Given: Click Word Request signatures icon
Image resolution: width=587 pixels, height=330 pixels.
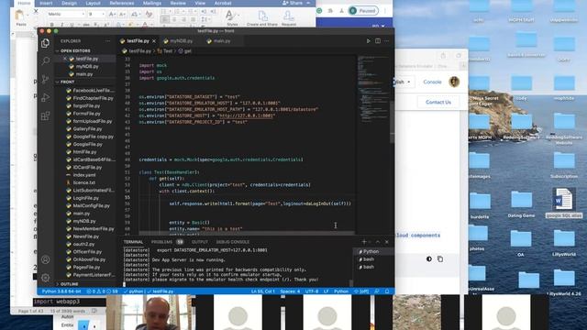Looking at the screenshot, I should click(289, 16).
